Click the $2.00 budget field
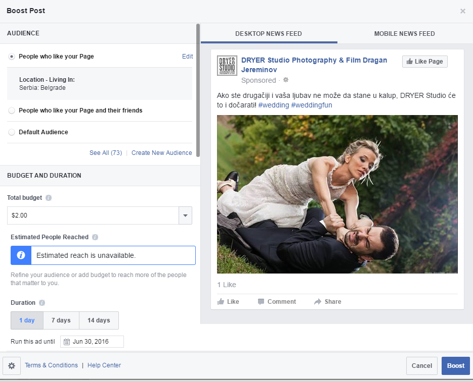 click(x=93, y=215)
